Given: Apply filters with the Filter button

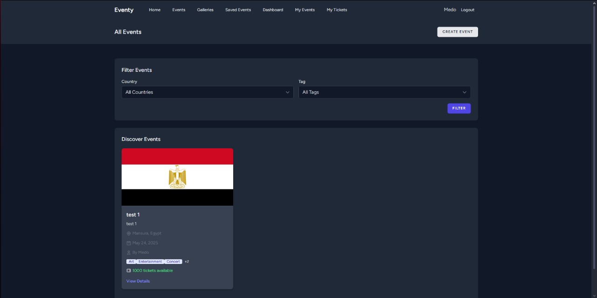Looking at the screenshot, I should coord(459,108).
